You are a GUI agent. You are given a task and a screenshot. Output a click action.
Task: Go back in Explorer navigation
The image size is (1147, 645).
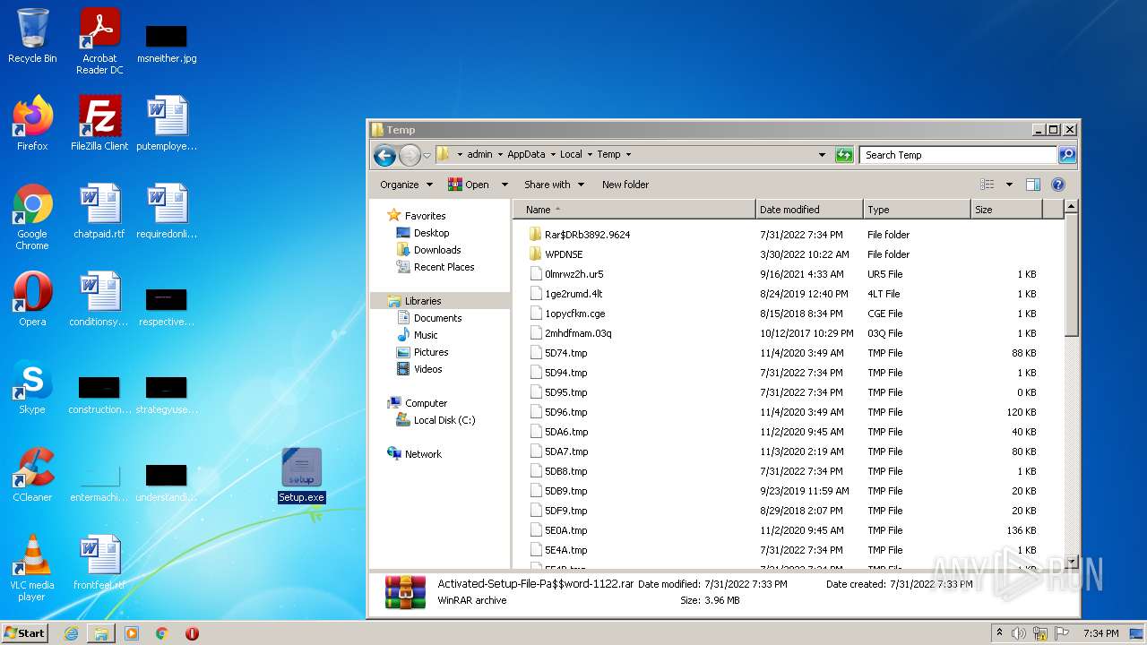(x=384, y=155)
